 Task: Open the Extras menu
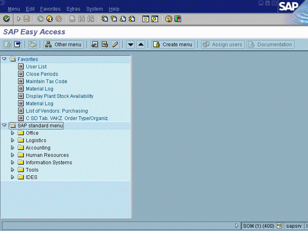click(73, 9)
